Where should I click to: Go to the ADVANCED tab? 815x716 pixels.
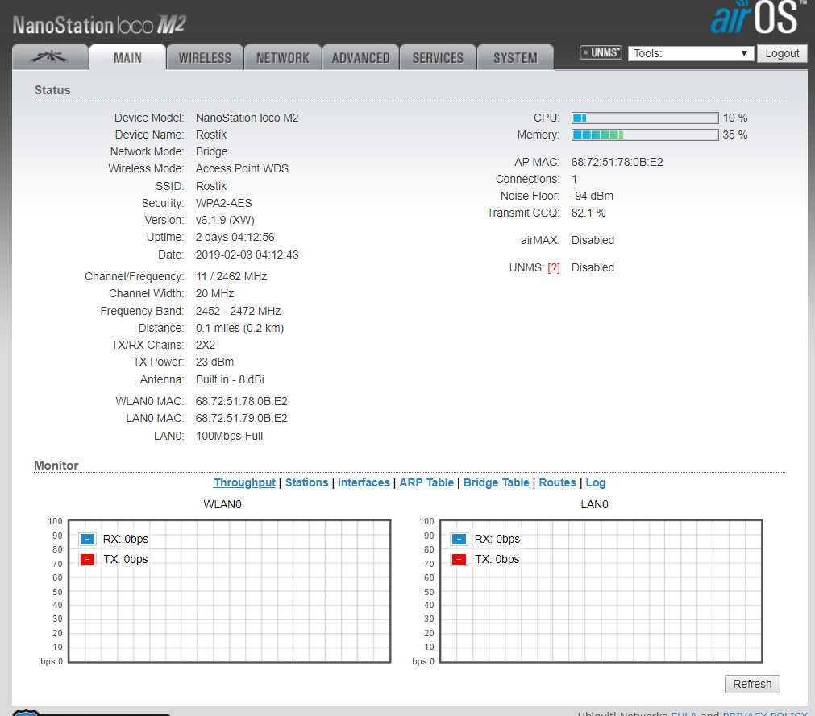coord(360,57)
